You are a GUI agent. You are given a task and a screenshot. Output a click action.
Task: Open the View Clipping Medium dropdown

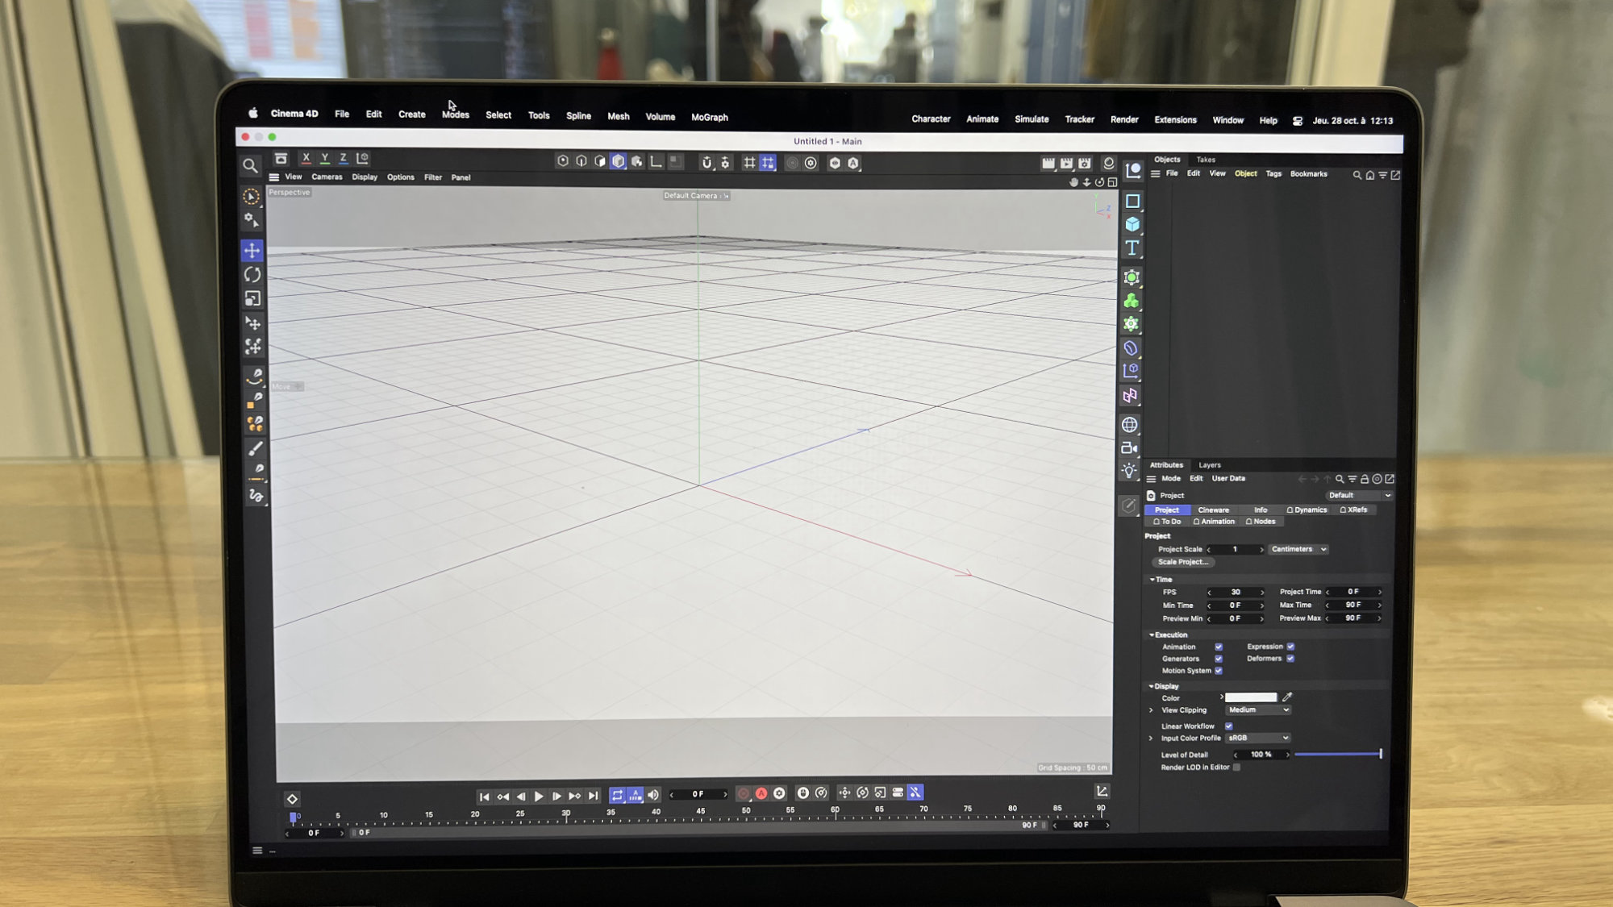coord(1258,710)
